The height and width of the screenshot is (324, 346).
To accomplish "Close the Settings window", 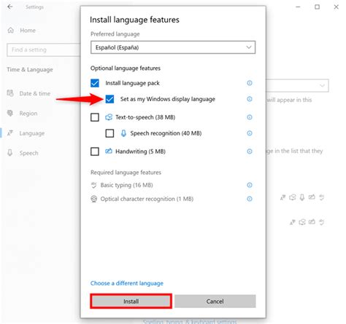I will pyautogui.click(x=336, y=7).
